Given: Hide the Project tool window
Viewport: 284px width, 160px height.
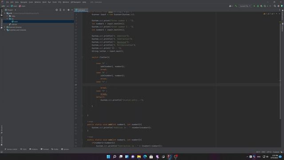Looking at the screenshot, I should (72, 10).
